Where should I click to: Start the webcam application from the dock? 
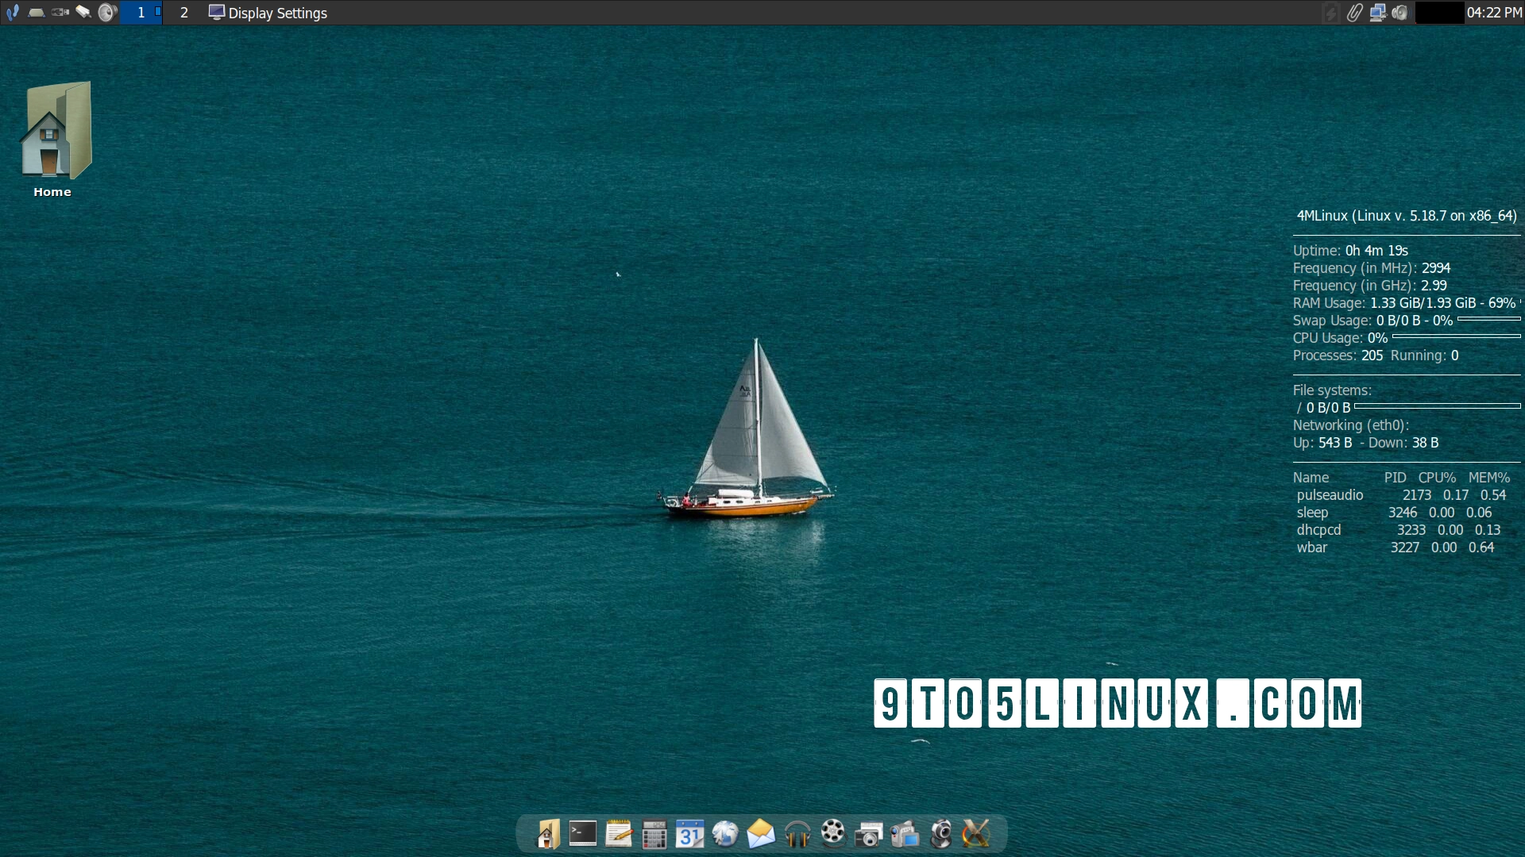(941, 833)
